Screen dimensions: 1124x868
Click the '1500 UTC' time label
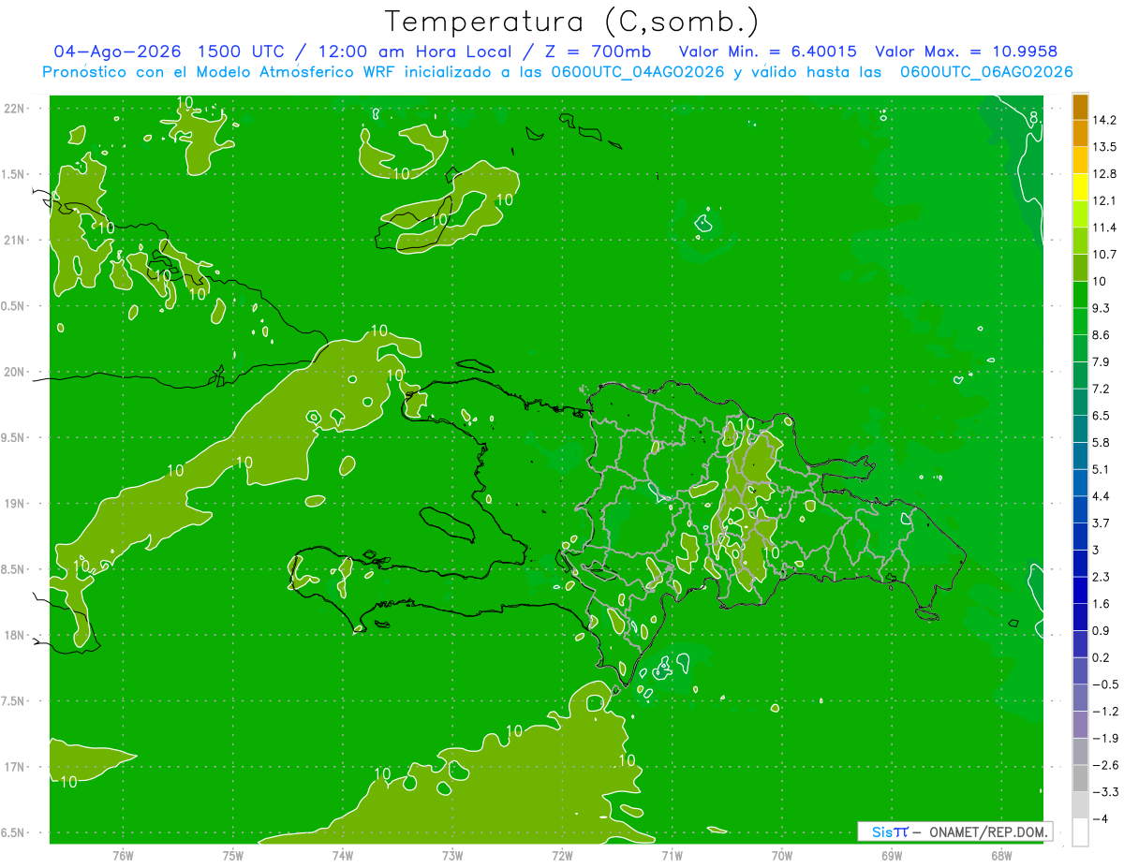tap(240, 51)
